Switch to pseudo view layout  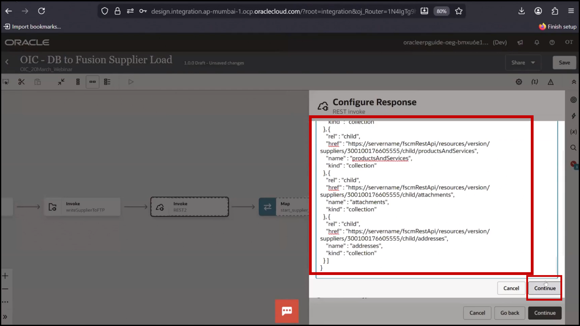pos(107,82)
